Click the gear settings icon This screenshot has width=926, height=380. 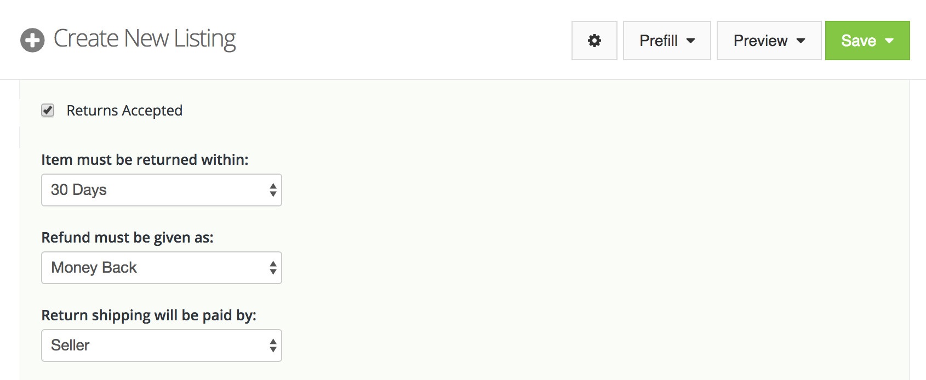pos(594,41)
